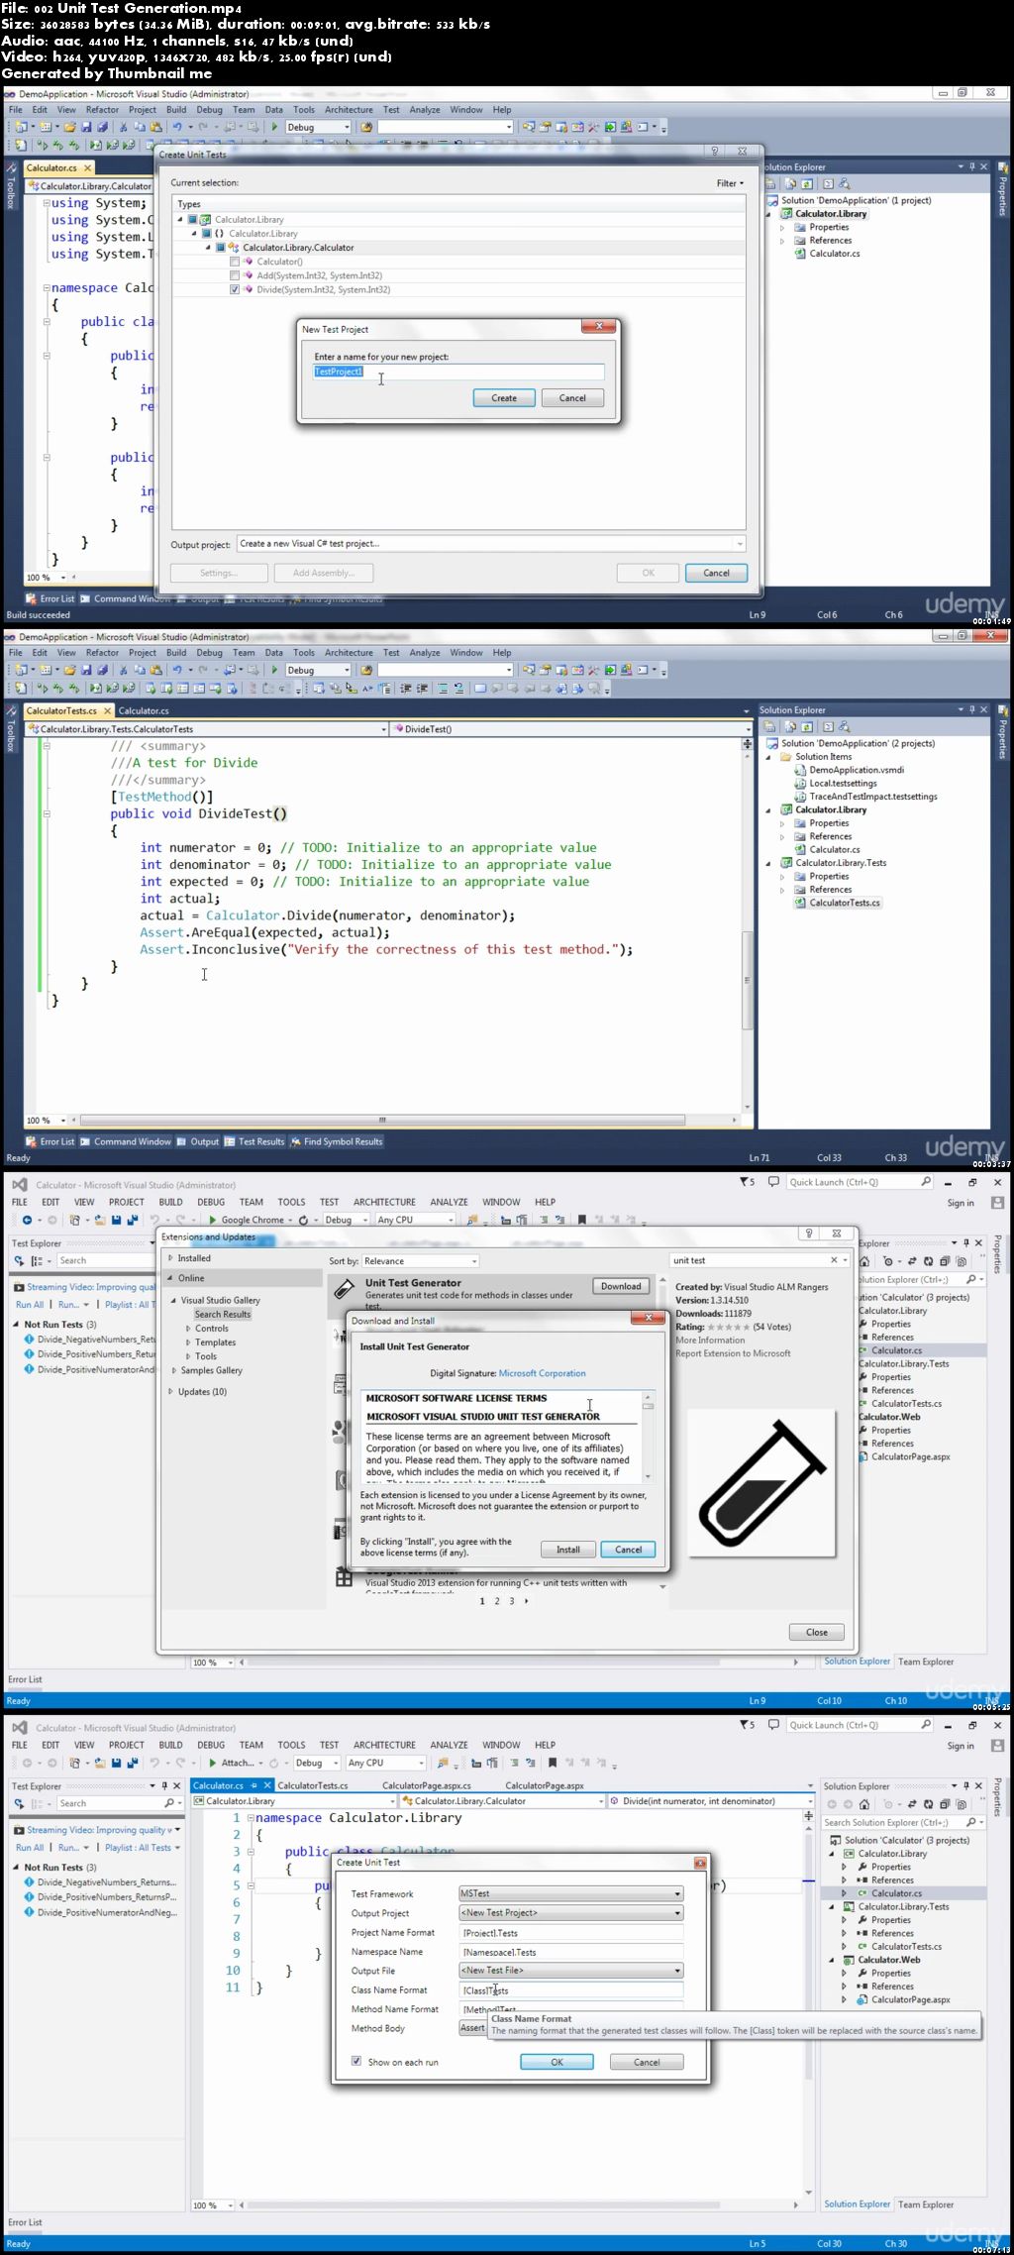This screenshot has width=1014, height=2255.
Task: Open the Sort by Relevance dropdown
Action: [420, 1261]
